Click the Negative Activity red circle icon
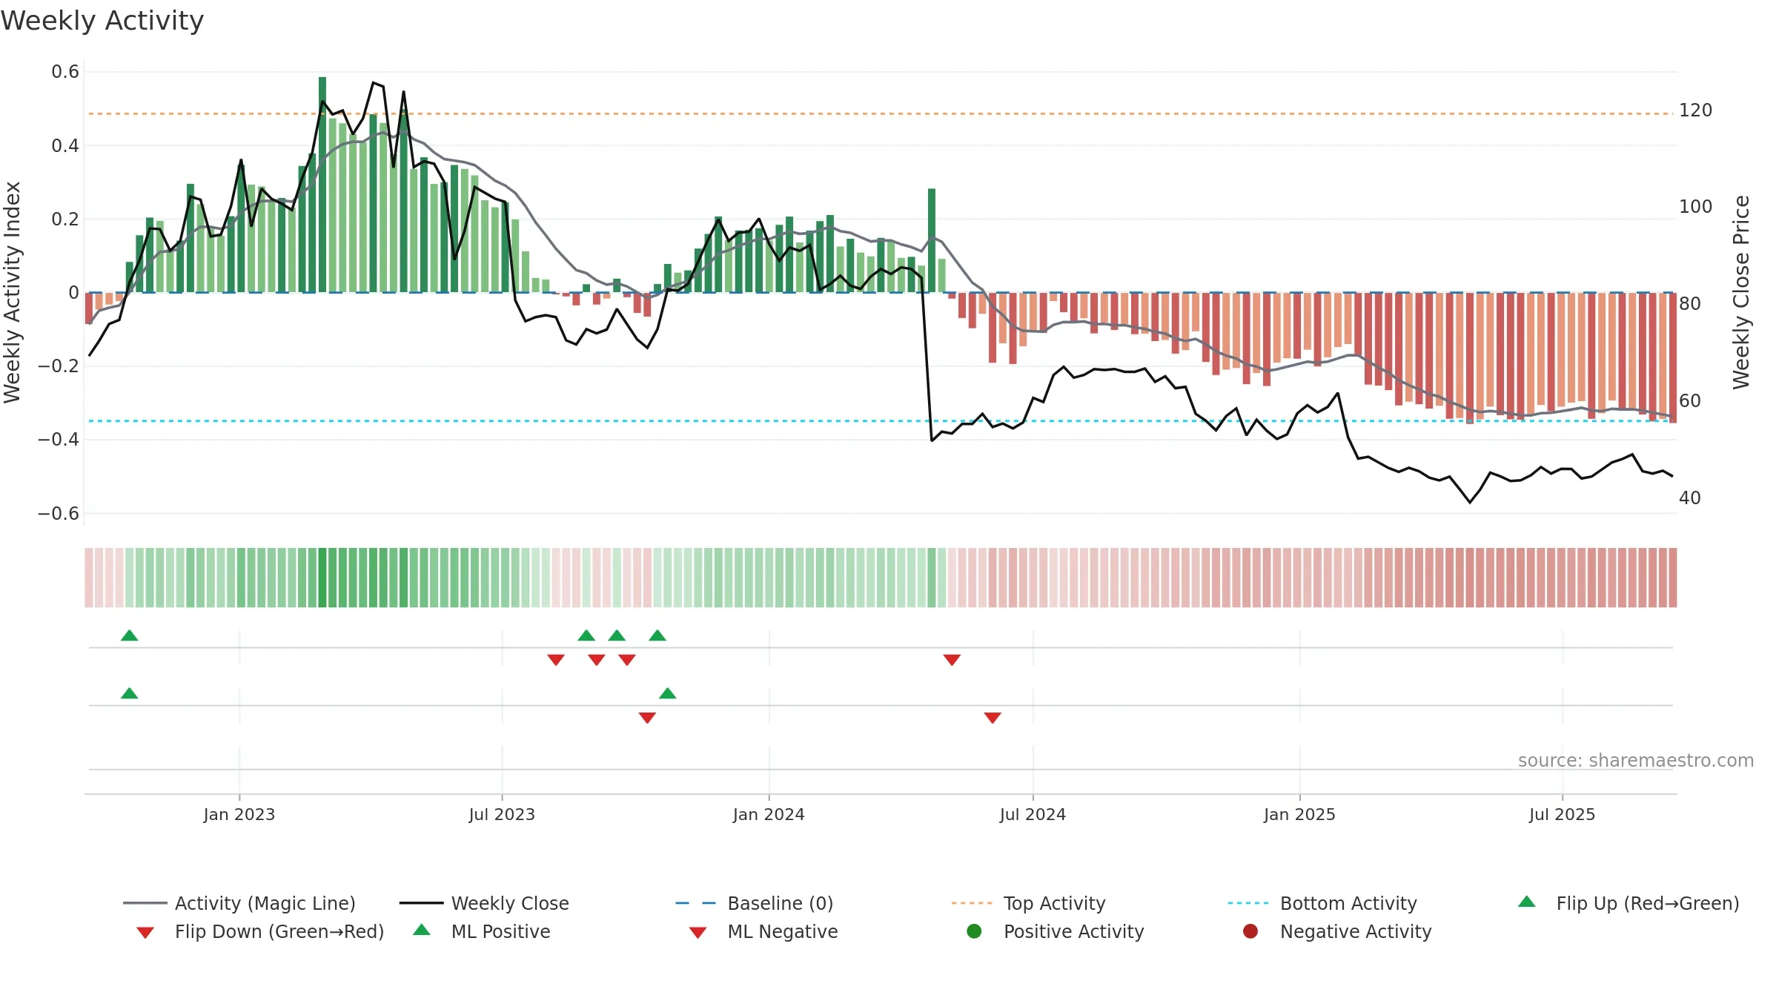This screenshot has height=1001, width=1779. 1250,931
